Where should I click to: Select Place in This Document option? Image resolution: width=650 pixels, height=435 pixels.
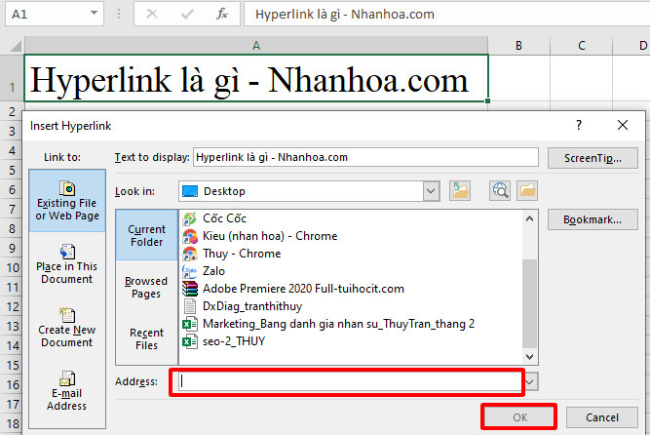pos(67,264)
